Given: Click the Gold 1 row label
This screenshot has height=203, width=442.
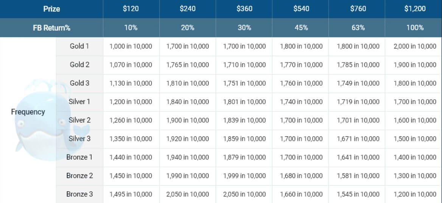Looking at the screenshot, I should pyautogui.click(x=79, y=46).
